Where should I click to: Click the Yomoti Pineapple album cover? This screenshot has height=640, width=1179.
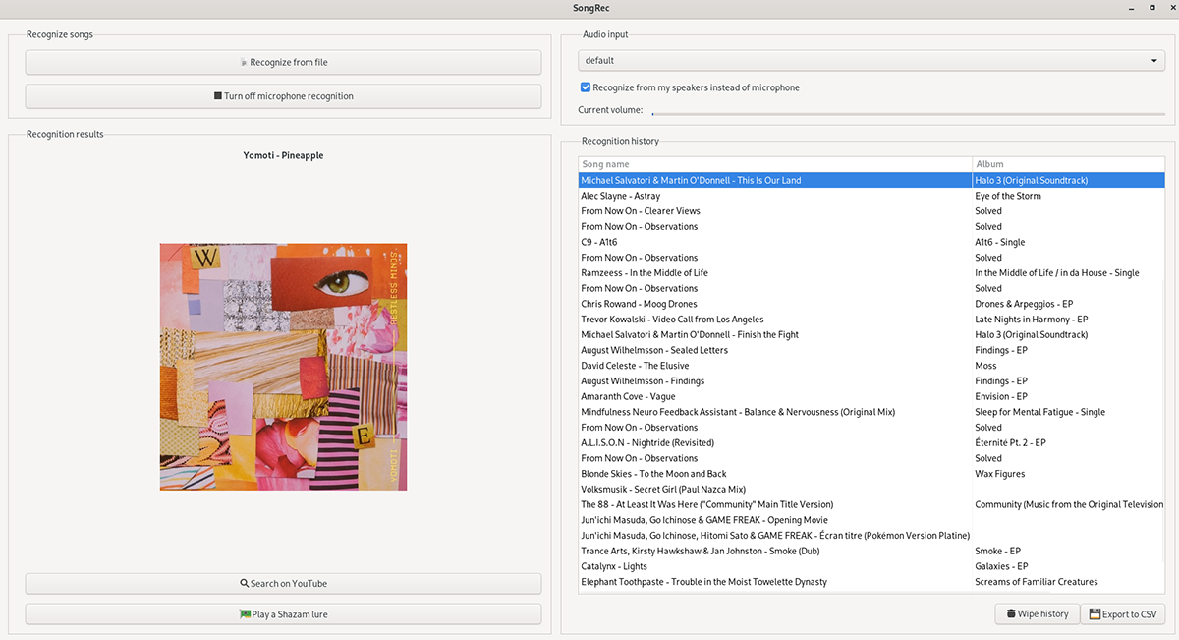(283, 367)
